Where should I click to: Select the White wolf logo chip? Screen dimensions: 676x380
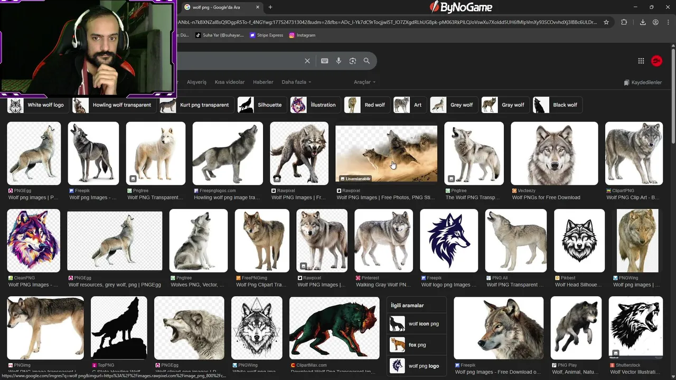(x=37, y=105)
